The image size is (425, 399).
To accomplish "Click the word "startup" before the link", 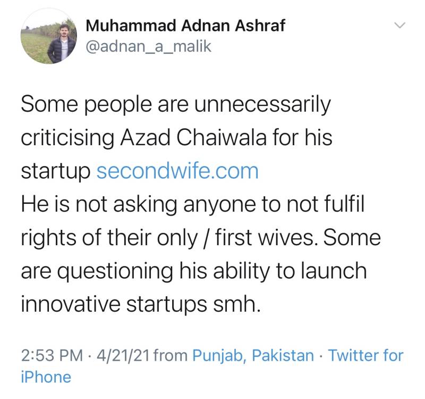I will [56, 172].
